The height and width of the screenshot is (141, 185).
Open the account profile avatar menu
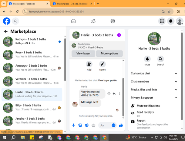pos(179,21)
